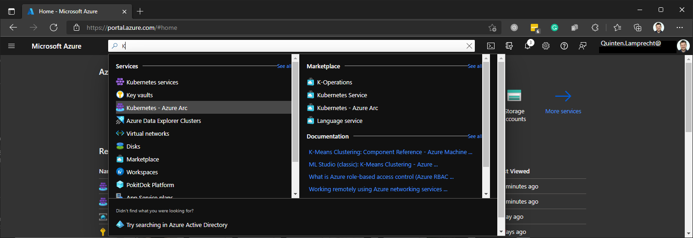Viewport: 693px width, 238px height.
Task: Open K-Operations marketplace item
Action: pos(335,82)
